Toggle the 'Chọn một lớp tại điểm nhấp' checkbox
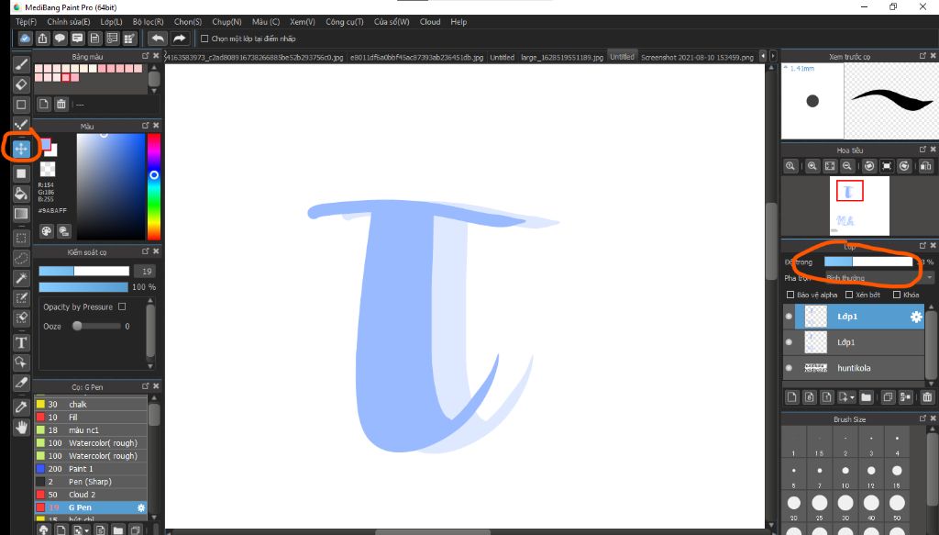The height and width of the screenshot is (535, 939). (204, 39)
